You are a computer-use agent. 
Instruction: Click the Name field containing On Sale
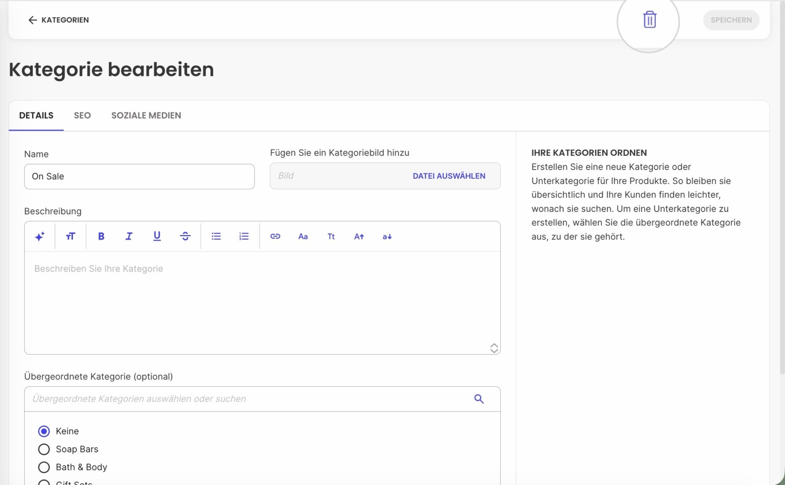pos(139,176)
